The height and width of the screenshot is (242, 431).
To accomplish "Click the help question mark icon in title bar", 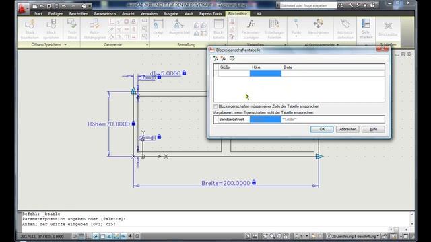I will 372,5.
